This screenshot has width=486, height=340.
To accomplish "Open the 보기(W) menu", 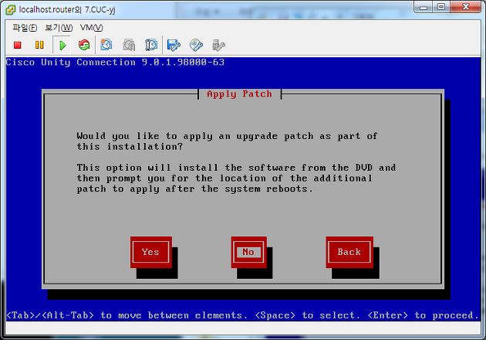I will [x=59, y=28].
